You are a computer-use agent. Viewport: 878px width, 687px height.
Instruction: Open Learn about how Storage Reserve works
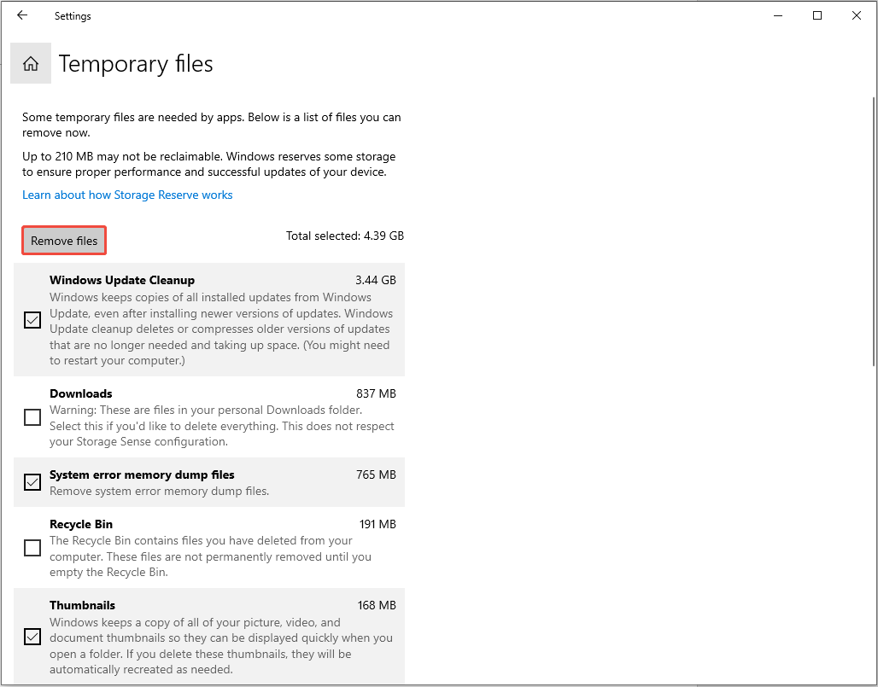(x=127, y=195)
